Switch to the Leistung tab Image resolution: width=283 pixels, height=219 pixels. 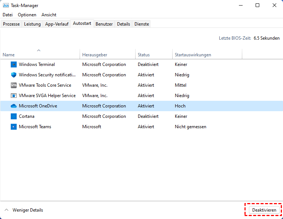32,24
